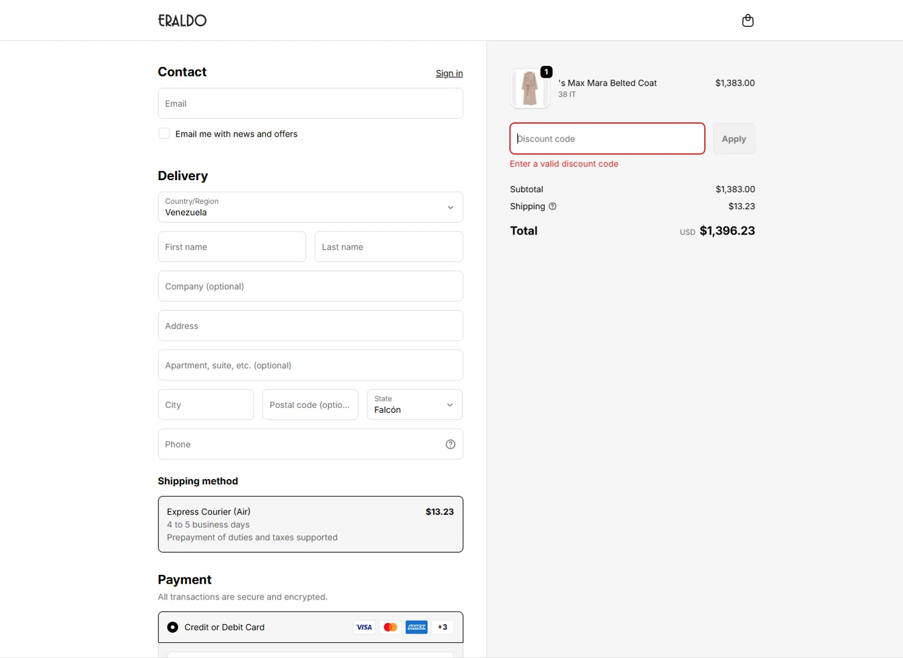The image size is (903, 658).
Task: Click 'Prepayment of duties and taxes supported' text
Action: click(x=252, y=537)
